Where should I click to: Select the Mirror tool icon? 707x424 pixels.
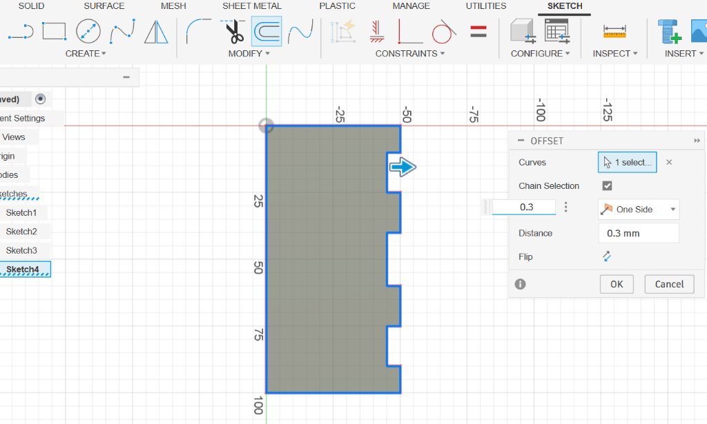[156, 32]
